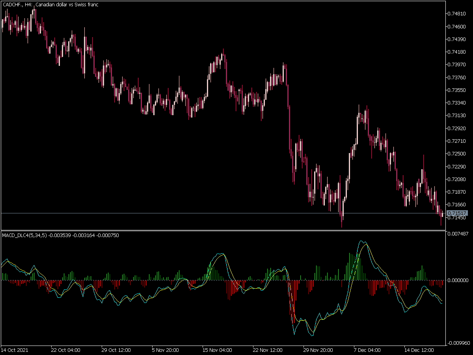
Task: Click the 0.74600 price scale label
Action: tap(458, 26)
